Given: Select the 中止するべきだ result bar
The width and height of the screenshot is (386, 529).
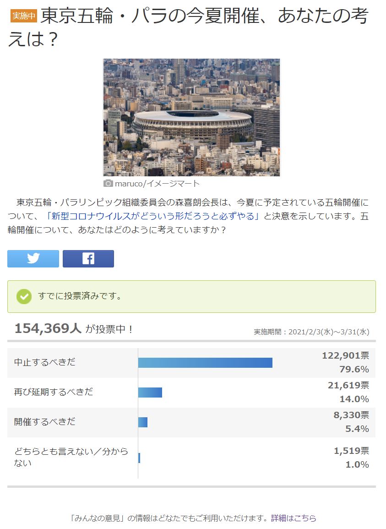Looking at the screenshot, I should coord(205,363).
